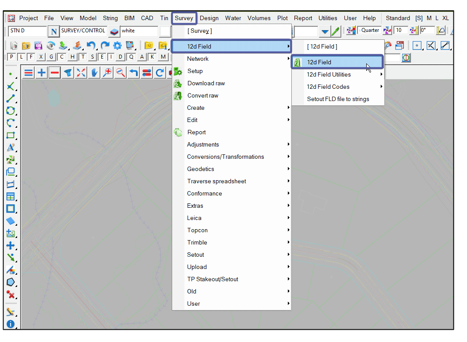Click the blue information icon
Screen dimensions: 467x342
11,324
